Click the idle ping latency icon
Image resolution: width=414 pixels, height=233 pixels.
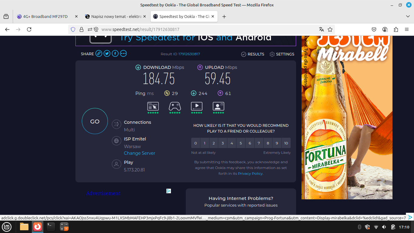click(167, 93)
